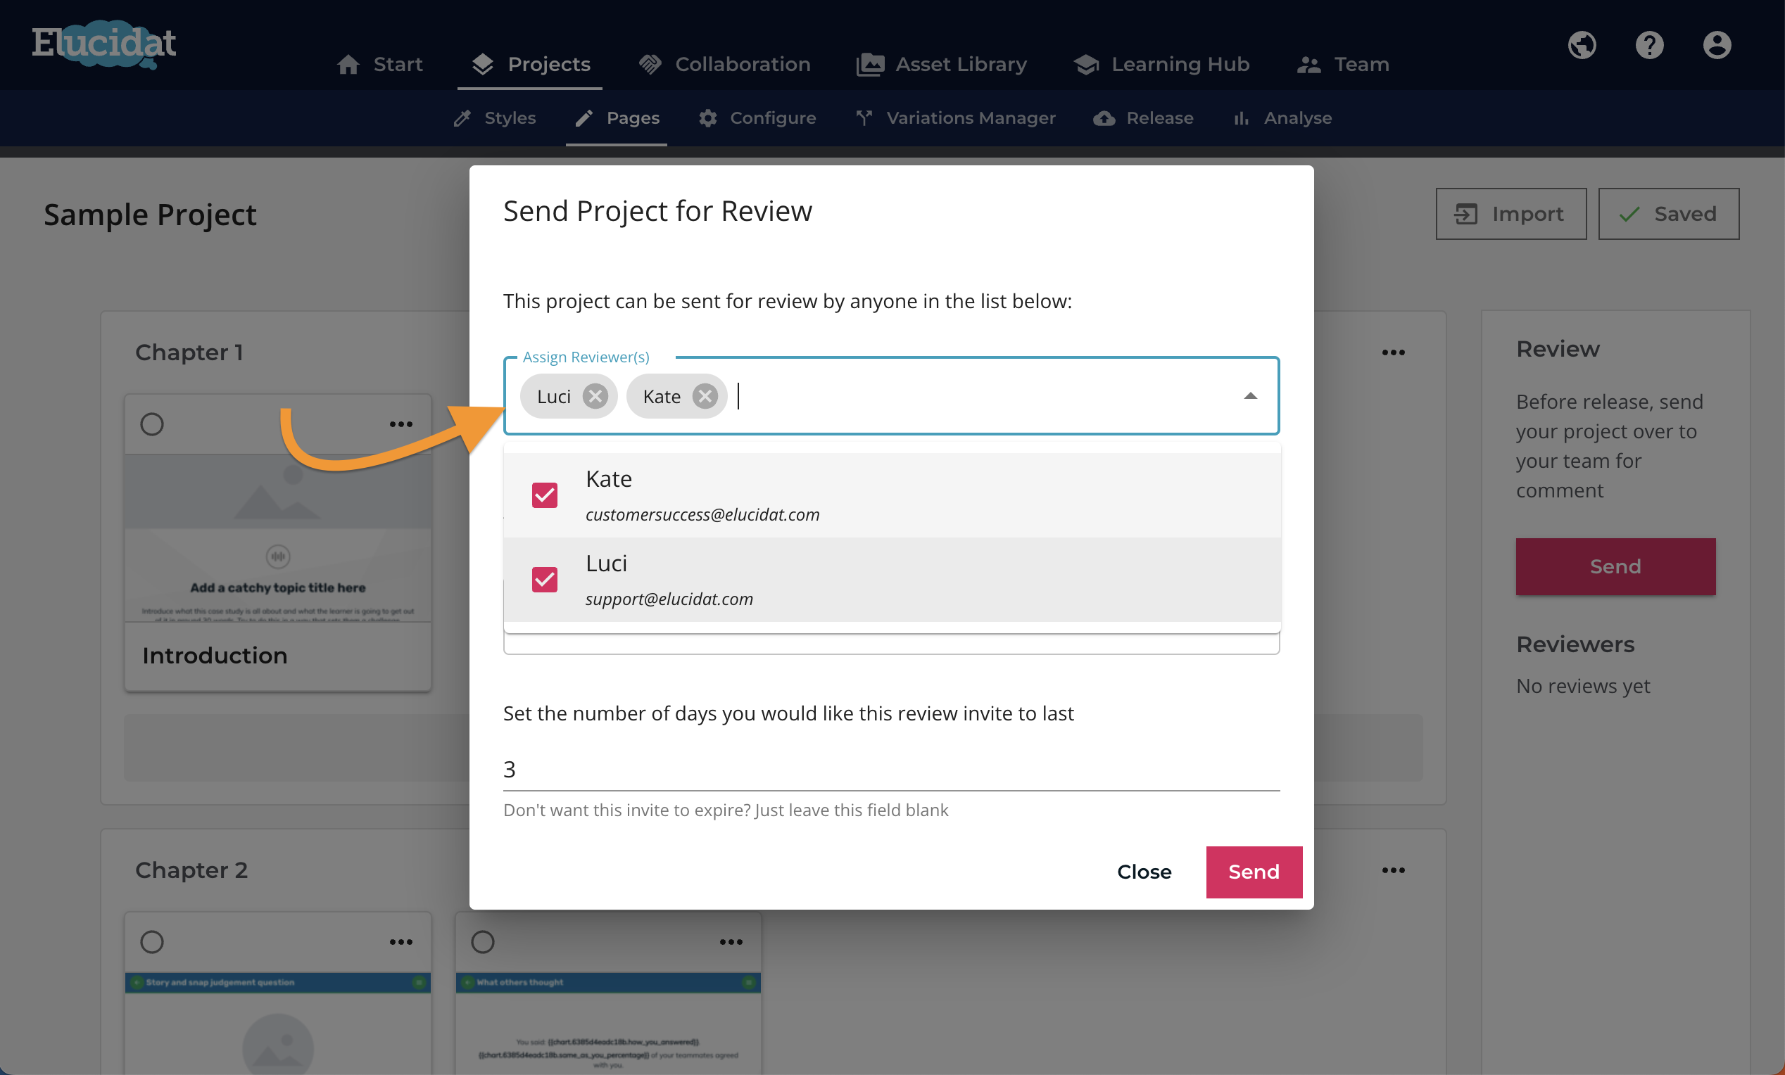Click the Saved button
Image resolution: width=1785 pixels, height=1075 pixels.
[1668, 214]
